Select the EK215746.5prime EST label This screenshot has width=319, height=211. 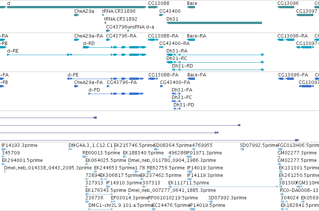point(134,145)
